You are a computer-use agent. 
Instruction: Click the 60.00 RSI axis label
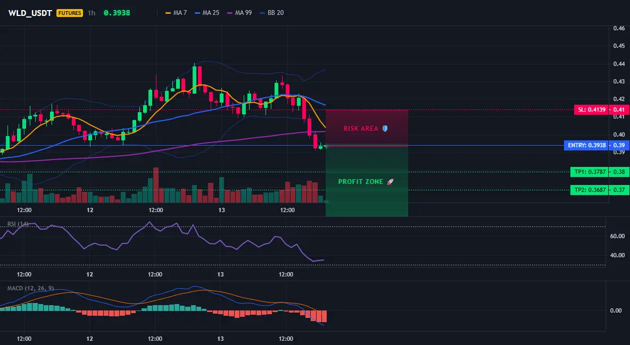(x=618, y=236)
